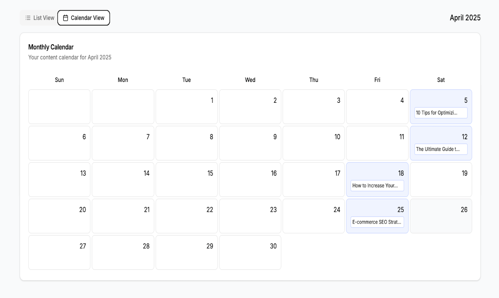This screenshot has width=499, height=298.
Task: Click the Sat column header
Action: click(441, 80)
